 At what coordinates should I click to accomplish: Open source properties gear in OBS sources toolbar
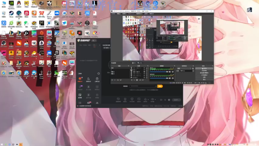(137, 80)
